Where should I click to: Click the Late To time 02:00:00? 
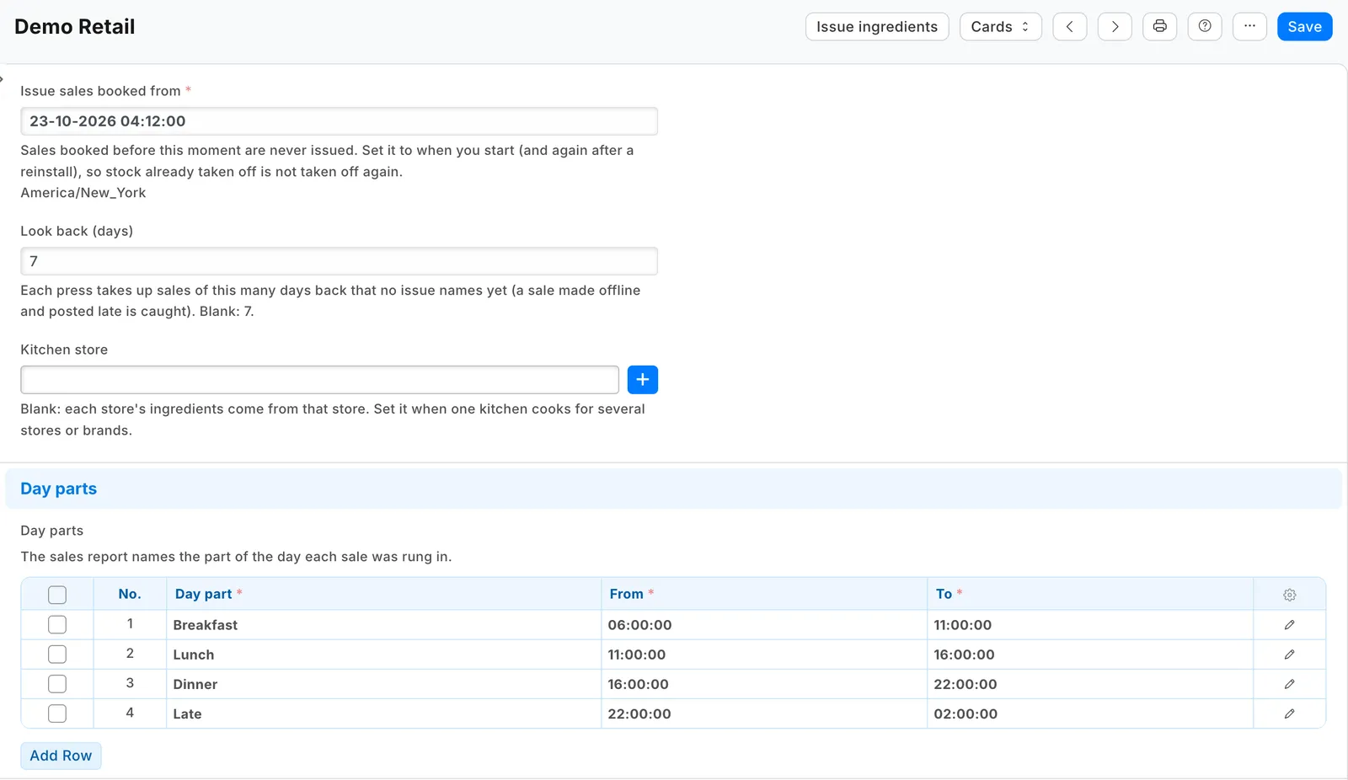click(x=1090, y=713)
